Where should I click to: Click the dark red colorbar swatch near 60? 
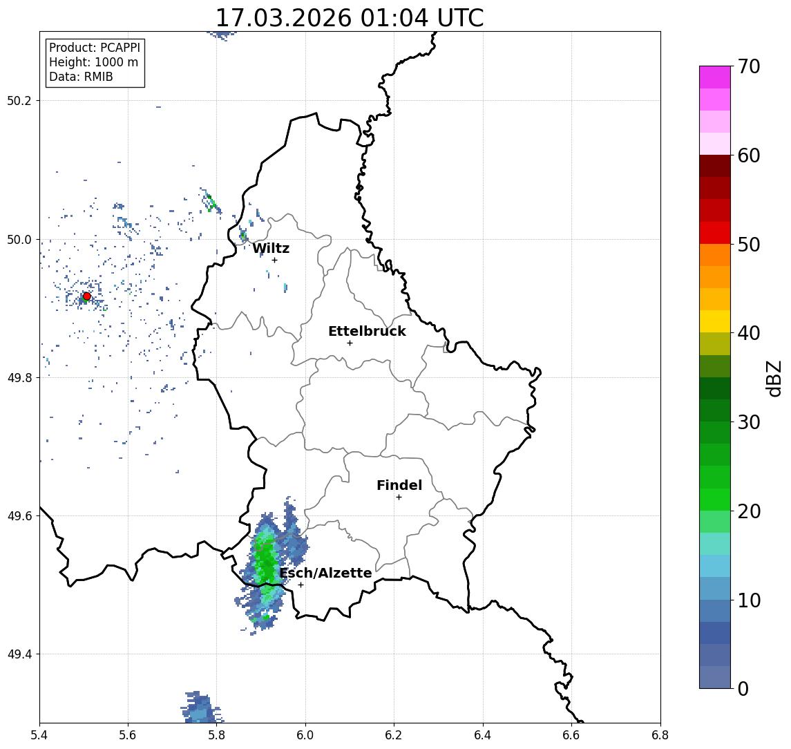715,166
